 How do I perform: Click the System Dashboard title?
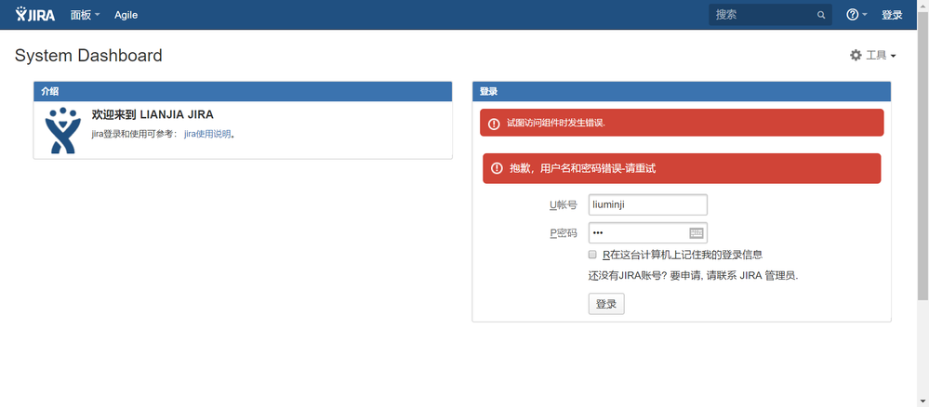coord(88,56)
